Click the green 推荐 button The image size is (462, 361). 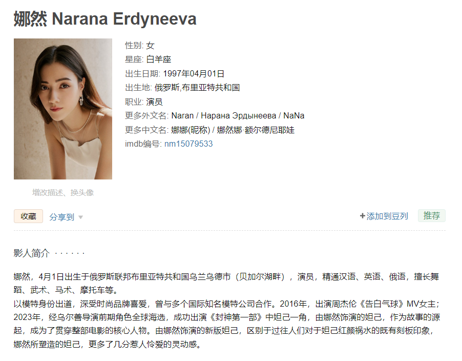tap(432, 215)
